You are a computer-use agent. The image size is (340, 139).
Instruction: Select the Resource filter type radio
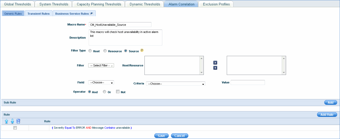click(105, 51)
